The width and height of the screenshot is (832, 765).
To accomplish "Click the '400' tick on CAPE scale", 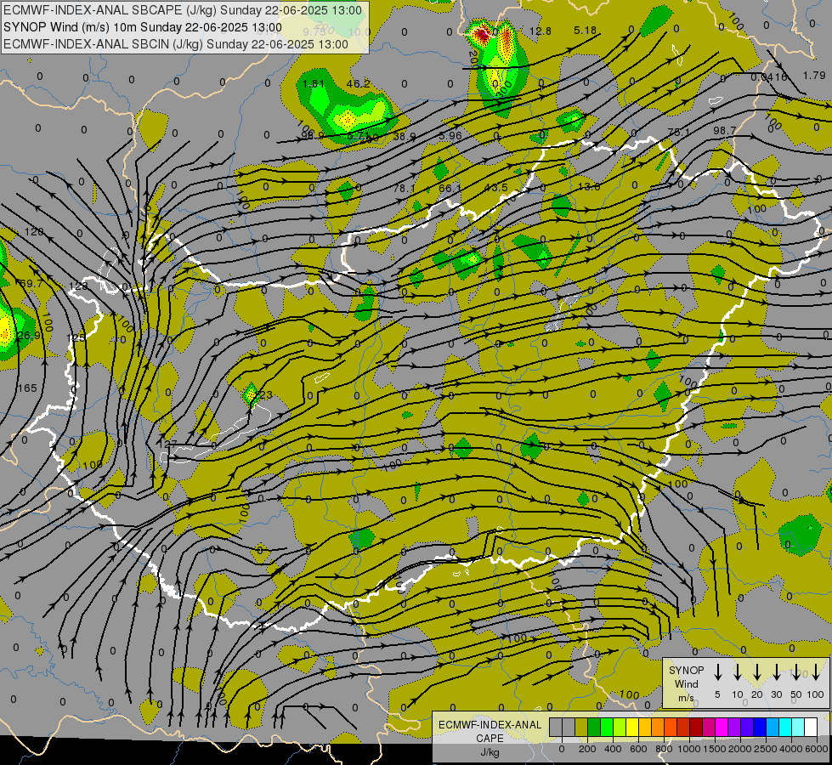I will click(613, 749).
